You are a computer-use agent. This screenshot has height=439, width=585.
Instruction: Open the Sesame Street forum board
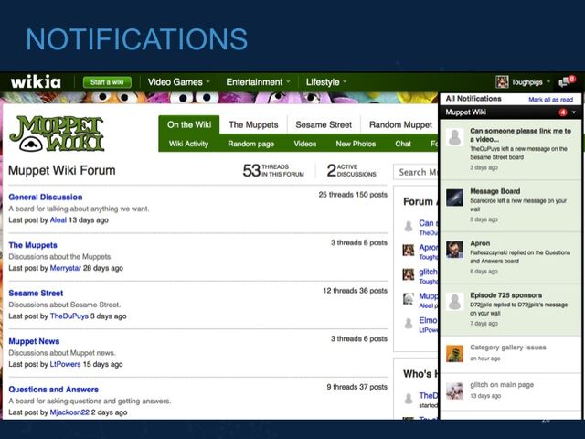pyautogui.click(x=36, y=294)
